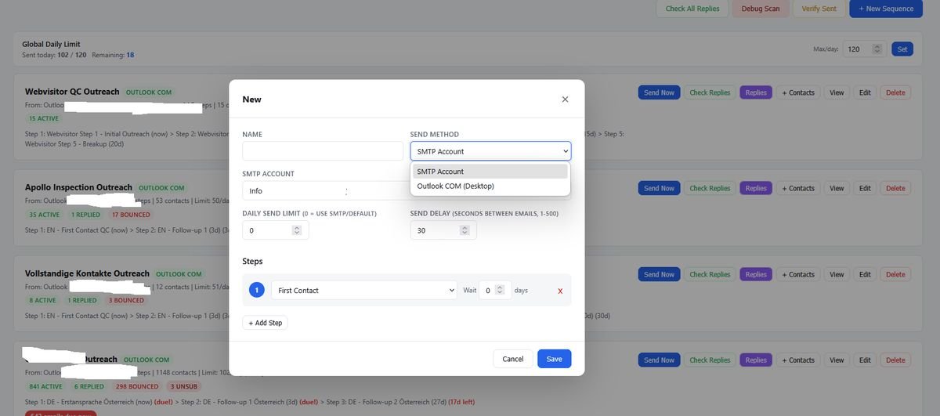The width and height of the screenshot is (940, 416).
Task: Run the Debug Scan
Action: tap(761, 9)
